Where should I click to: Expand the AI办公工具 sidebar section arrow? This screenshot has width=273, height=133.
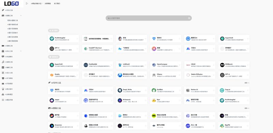tap(21, 51)
